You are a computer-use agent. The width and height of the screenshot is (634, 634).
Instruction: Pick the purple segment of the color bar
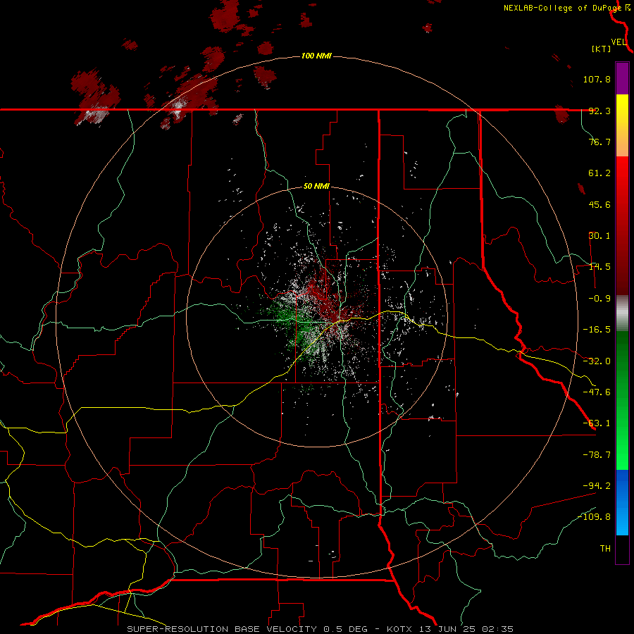tap(622, 78)
